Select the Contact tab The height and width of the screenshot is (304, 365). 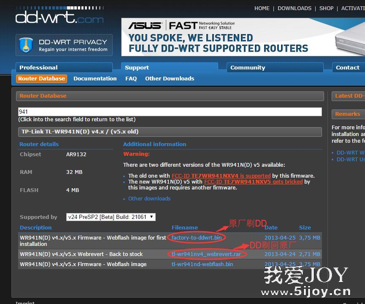point(349,68)
